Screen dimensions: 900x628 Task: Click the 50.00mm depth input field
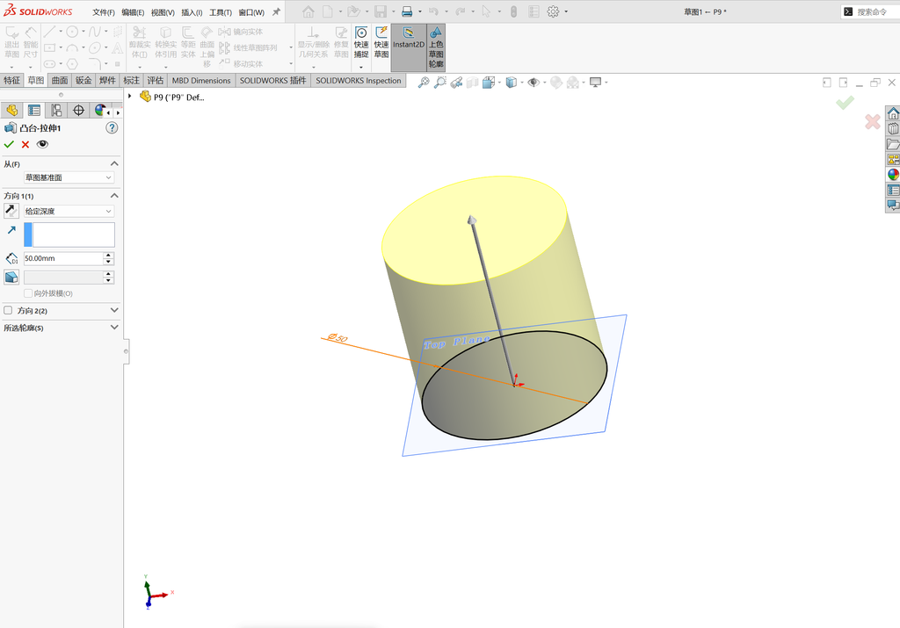click(63, 258)
